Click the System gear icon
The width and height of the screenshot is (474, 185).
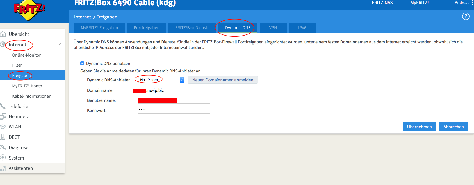click(x=3, y=158)
